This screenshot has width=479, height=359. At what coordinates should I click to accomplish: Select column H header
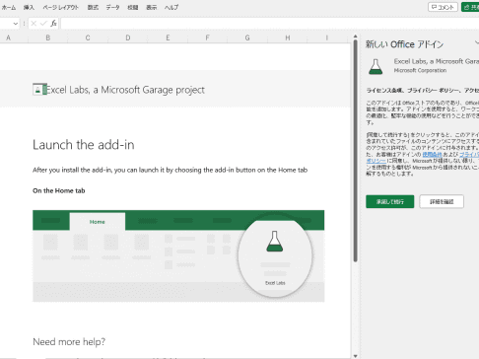coord(288,37)
